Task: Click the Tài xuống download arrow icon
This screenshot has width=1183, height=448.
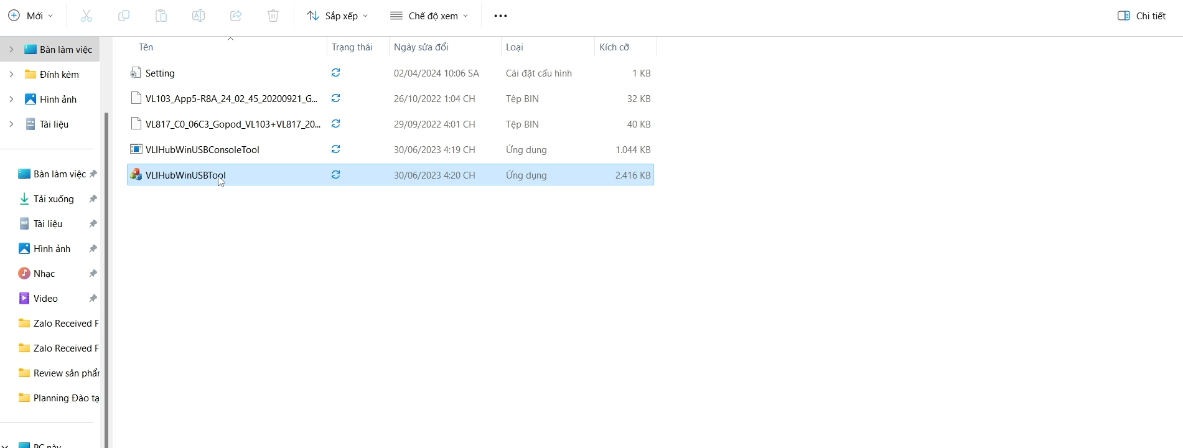Action: click(x=24, y=198)
